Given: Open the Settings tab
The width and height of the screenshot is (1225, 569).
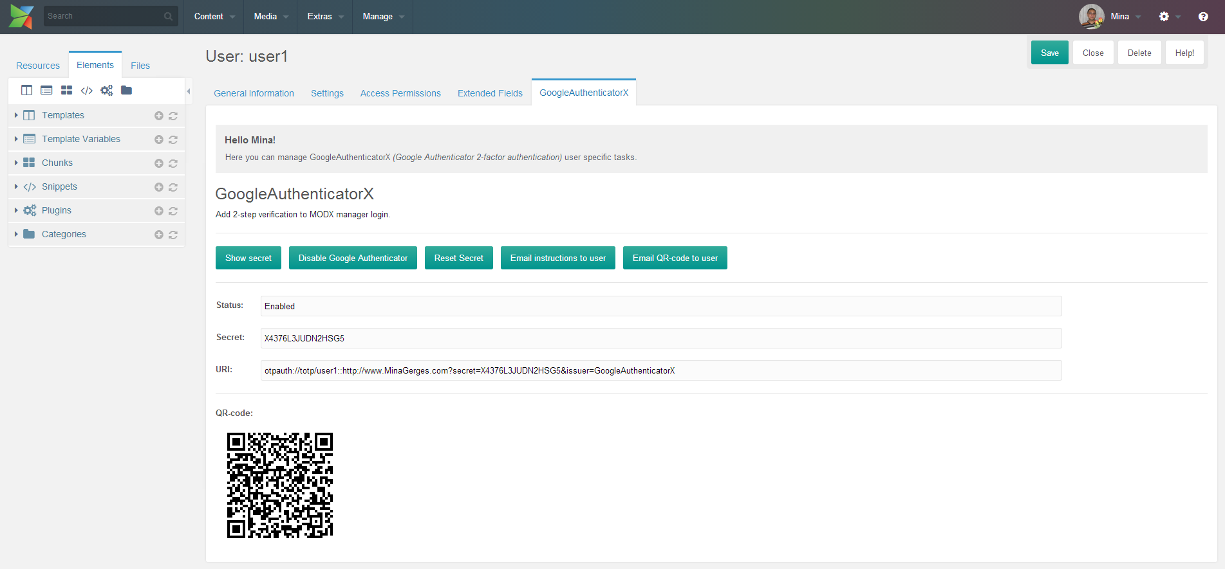Looking at the screenshot, I should pos(327,93).
